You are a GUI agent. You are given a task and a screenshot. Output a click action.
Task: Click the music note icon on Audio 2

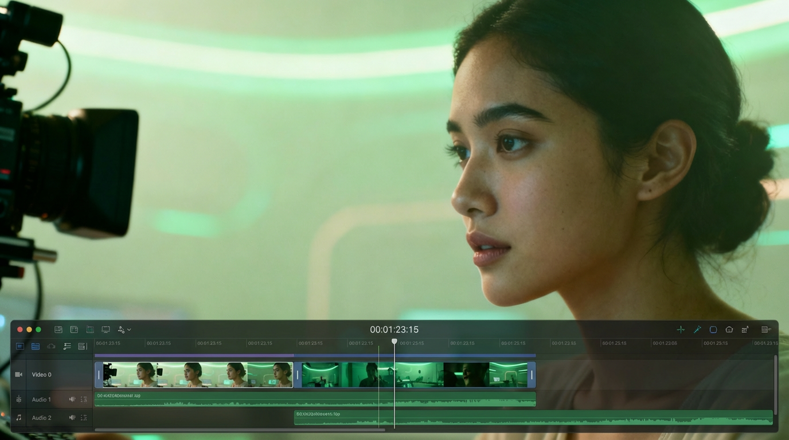[19, 418]
